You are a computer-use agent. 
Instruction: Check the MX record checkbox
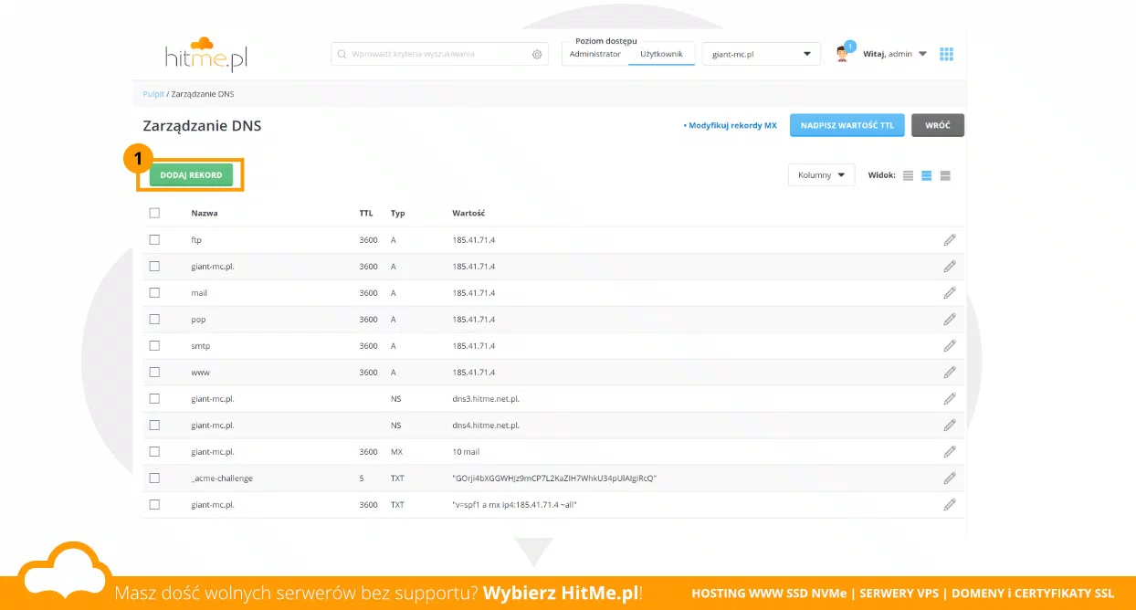(154, 451)
